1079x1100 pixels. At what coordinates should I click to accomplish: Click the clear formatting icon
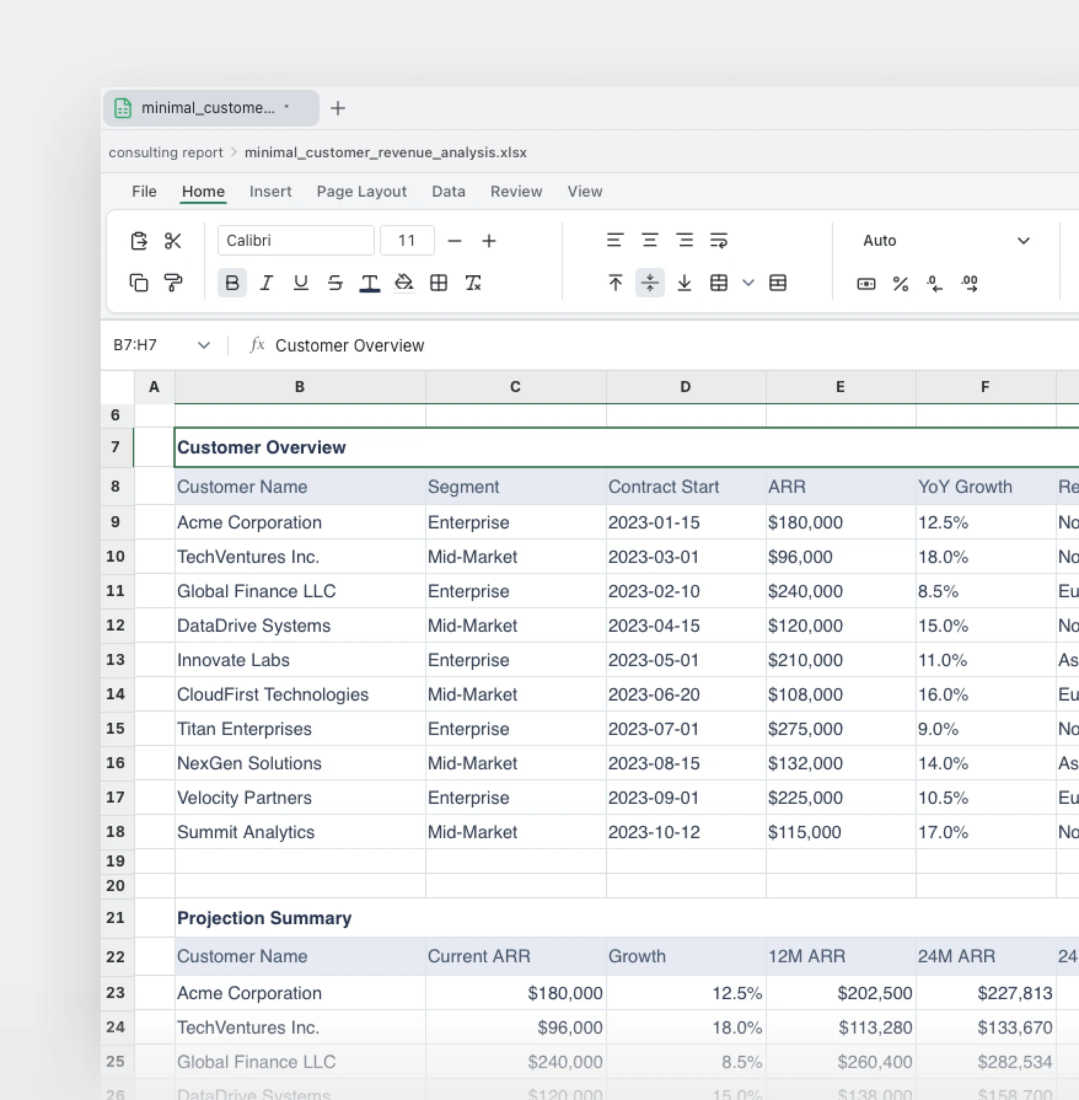[473, 283]
